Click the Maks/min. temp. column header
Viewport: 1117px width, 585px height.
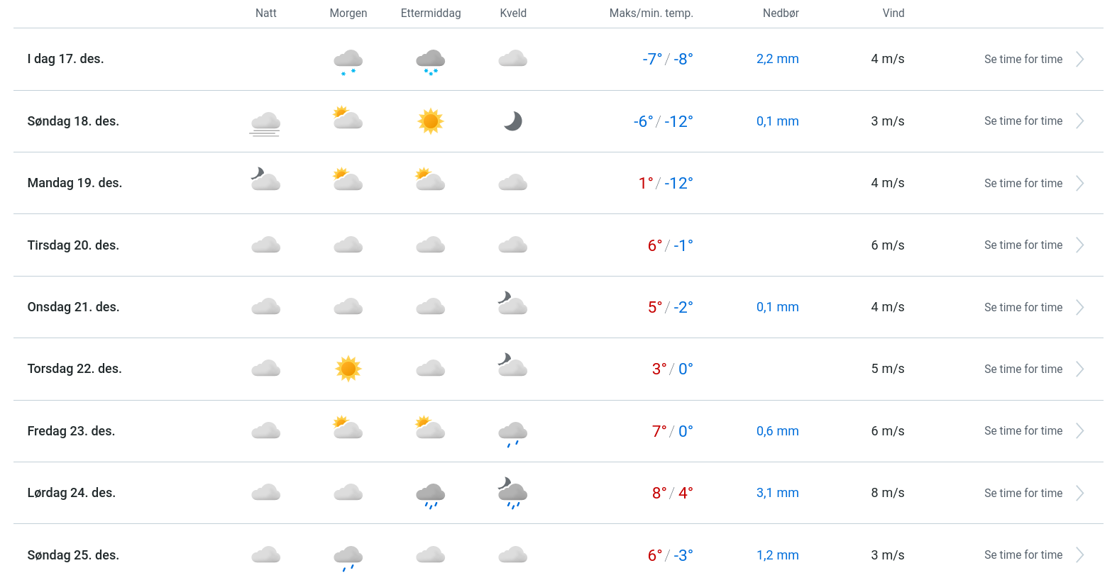(x=651, y=13)
